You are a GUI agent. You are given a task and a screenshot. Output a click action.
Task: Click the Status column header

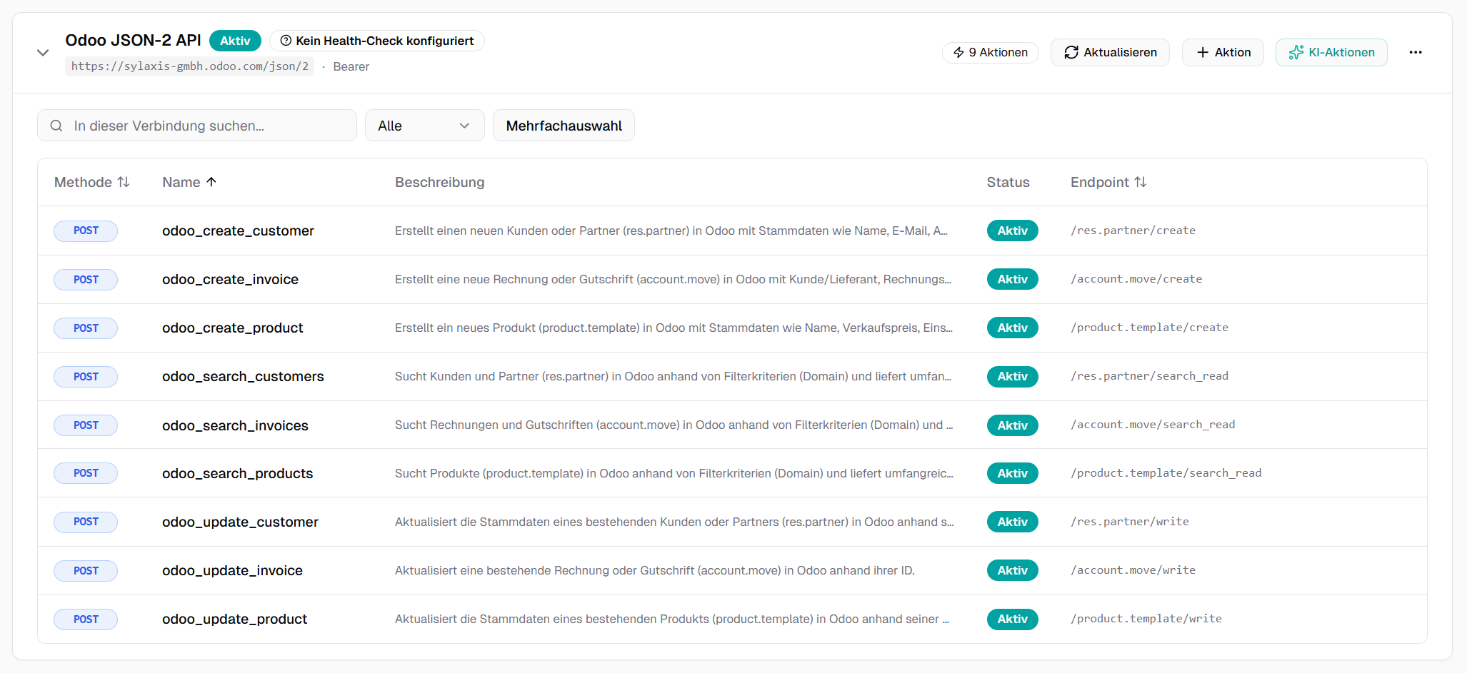pyautogui.click(x=1008, y=182)
